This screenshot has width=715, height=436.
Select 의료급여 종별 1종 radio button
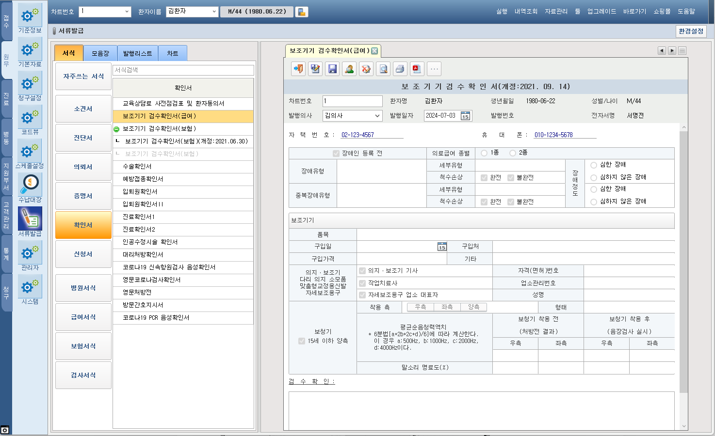484,153
